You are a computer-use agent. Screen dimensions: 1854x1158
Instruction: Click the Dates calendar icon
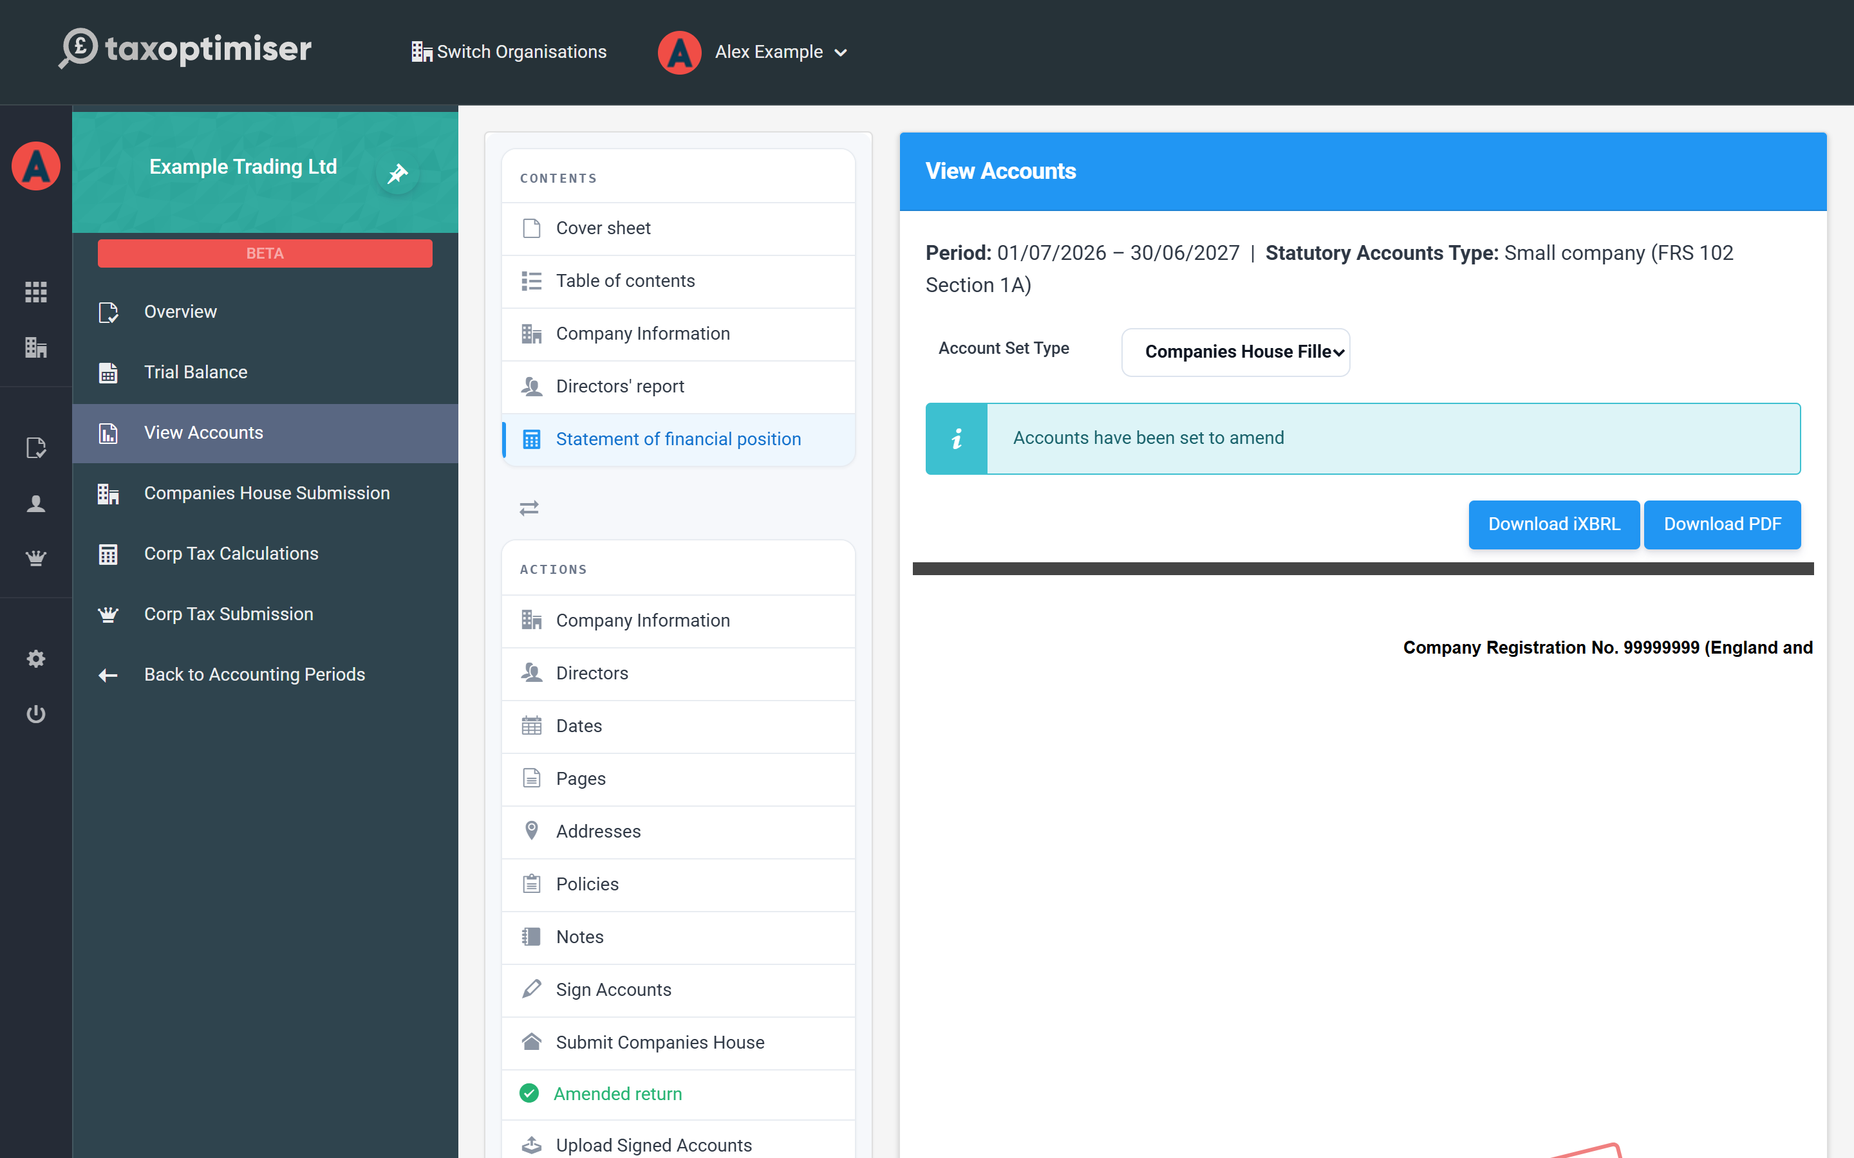click(x=532, y=725)
